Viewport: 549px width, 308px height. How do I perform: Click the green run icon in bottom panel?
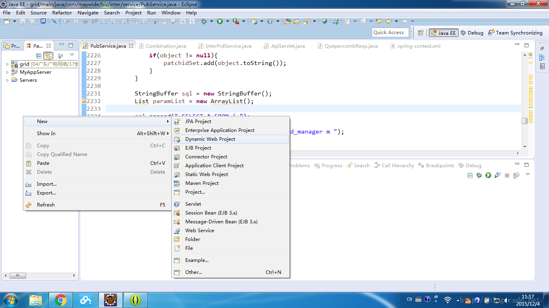[x=488, y=175]
